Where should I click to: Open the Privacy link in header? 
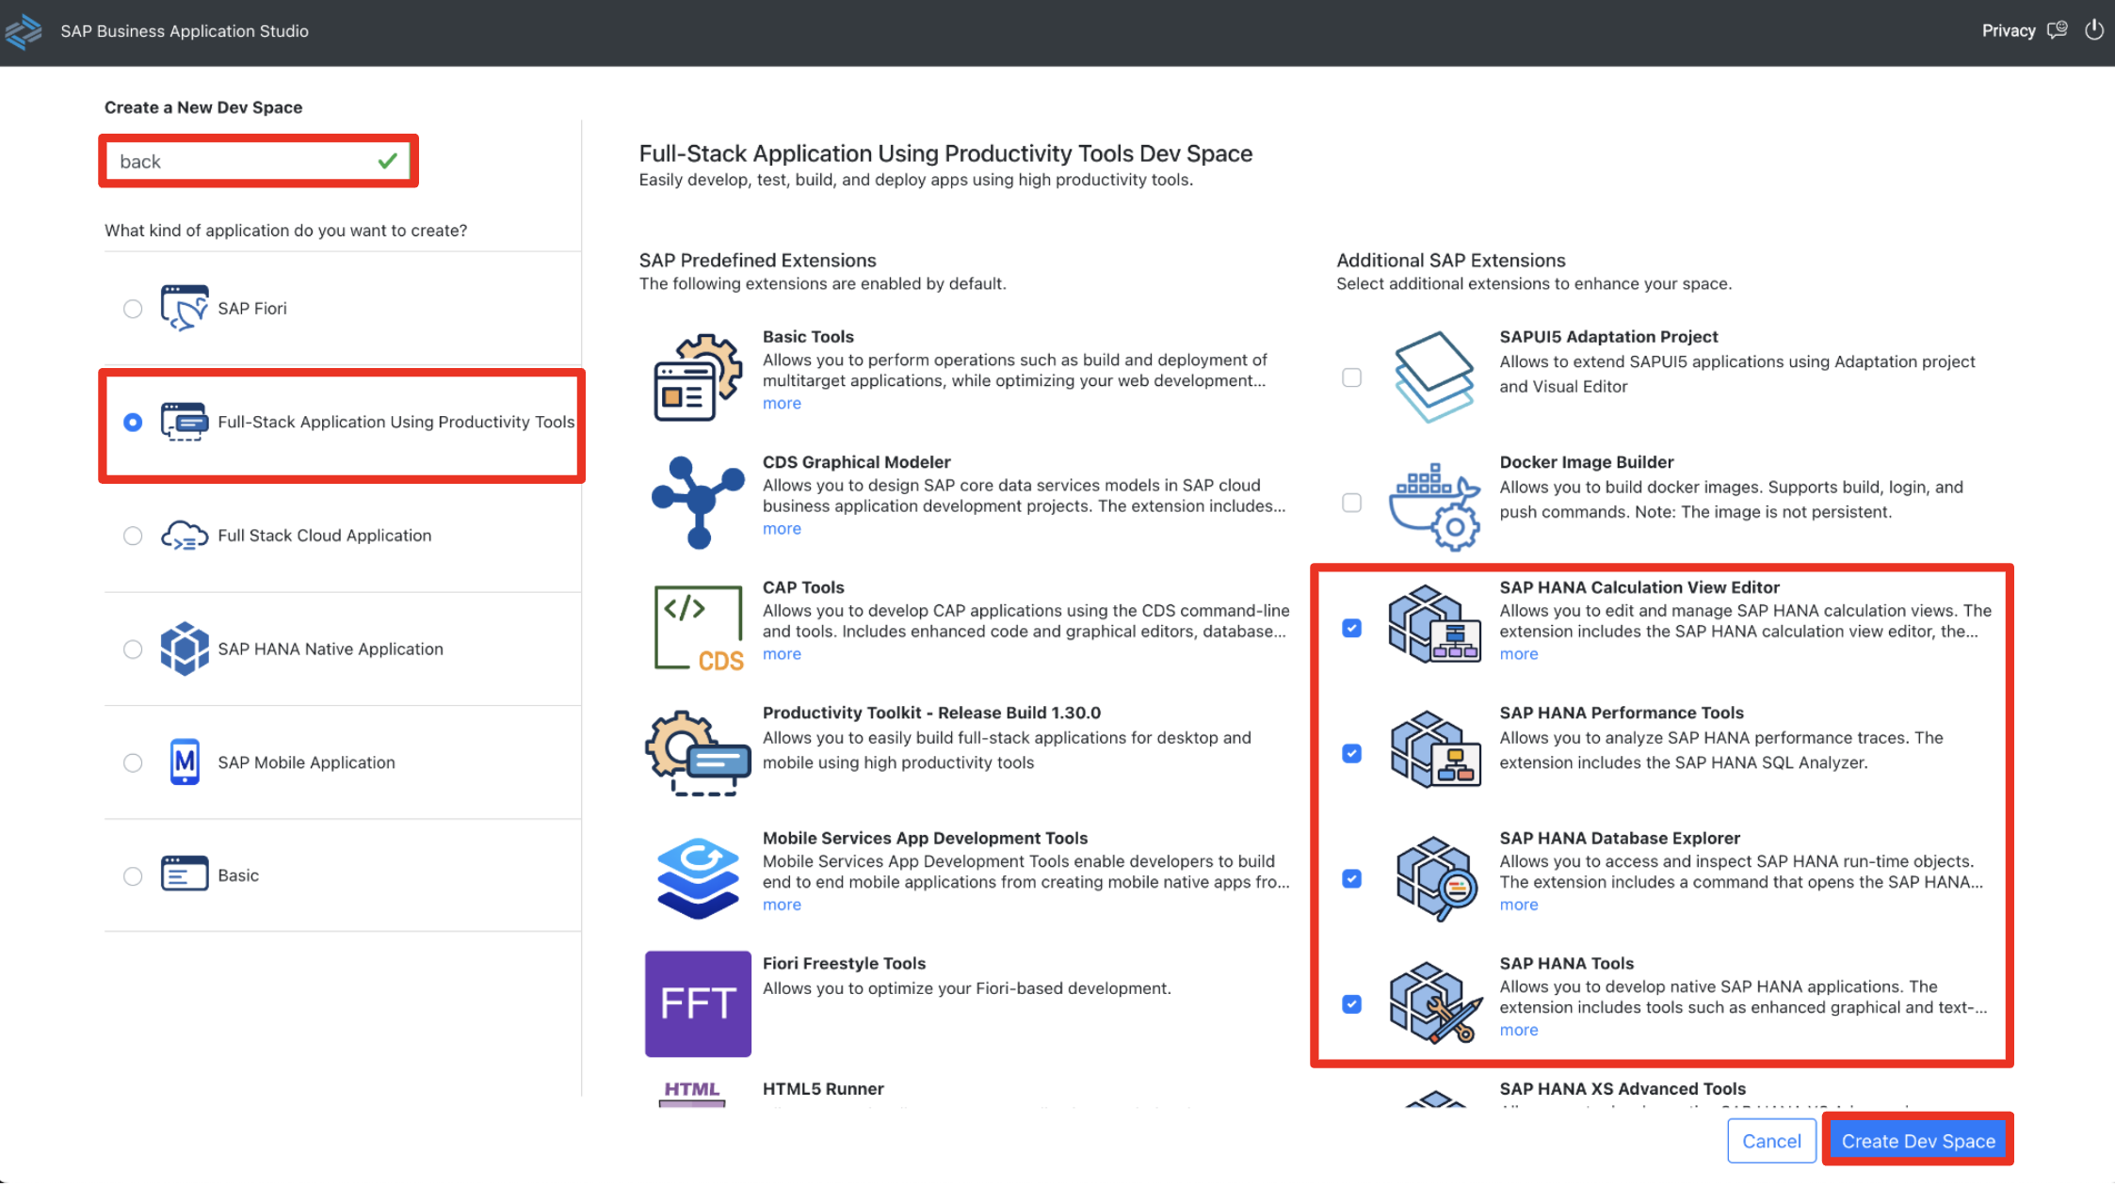[x=2008, y=30]
